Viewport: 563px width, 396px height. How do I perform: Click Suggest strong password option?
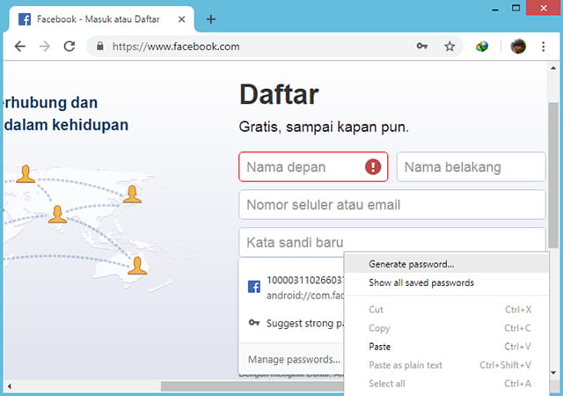tap(291, 323)
